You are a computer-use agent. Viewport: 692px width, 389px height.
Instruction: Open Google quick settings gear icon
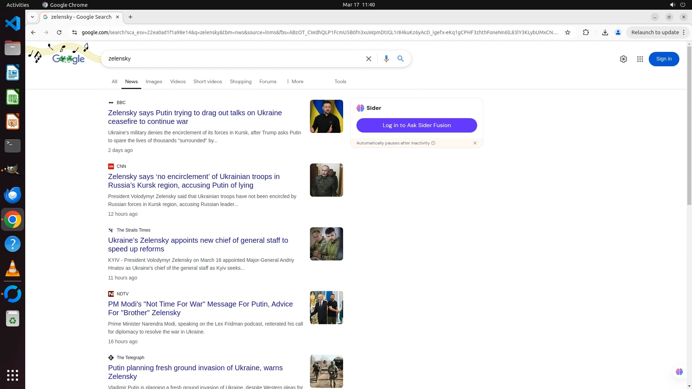[623, 59]
